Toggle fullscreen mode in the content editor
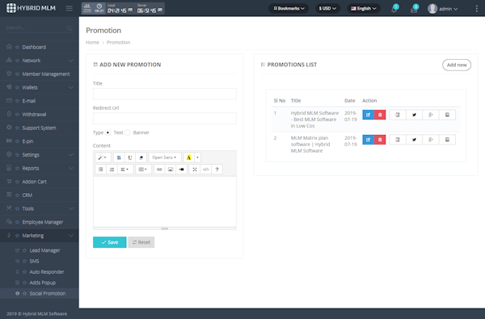 click(x=195, y=170)
